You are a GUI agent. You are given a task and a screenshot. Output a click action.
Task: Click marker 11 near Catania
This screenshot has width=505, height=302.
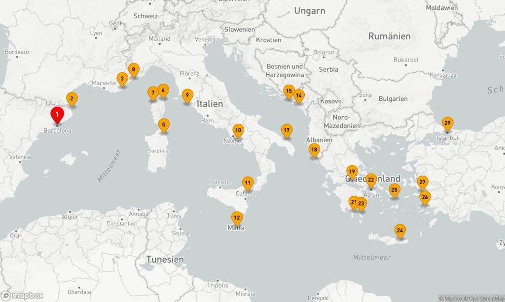pyautogui.click(x=248, y=183)
